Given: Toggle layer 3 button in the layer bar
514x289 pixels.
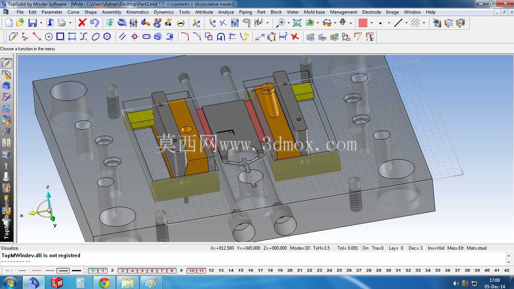Looking at the screenshot, I should coord(122,270).
